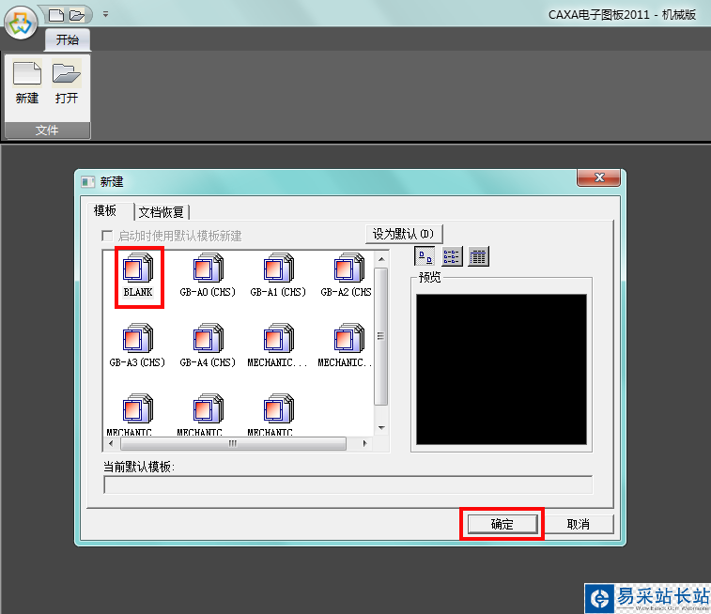Screen dimensions: 711x614
Task: Click the horizontal scroll right arrow
Action: (x=365, y=444)
